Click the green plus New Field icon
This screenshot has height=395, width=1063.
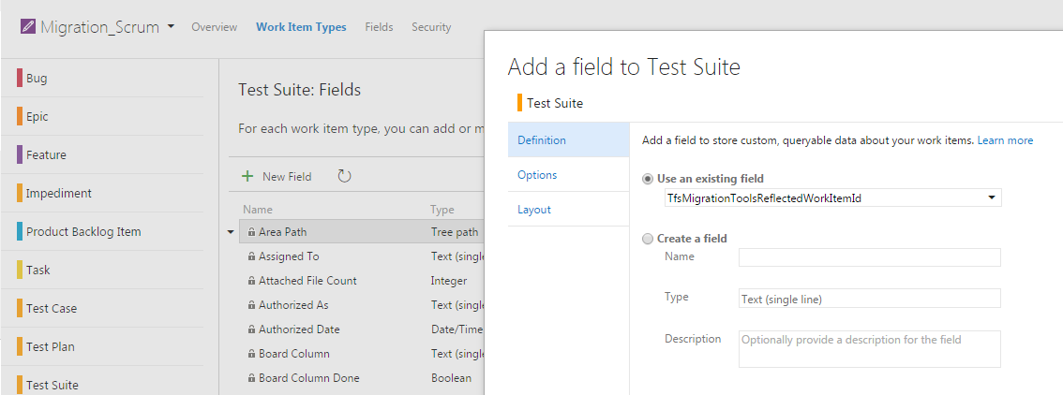pos(247,176)
